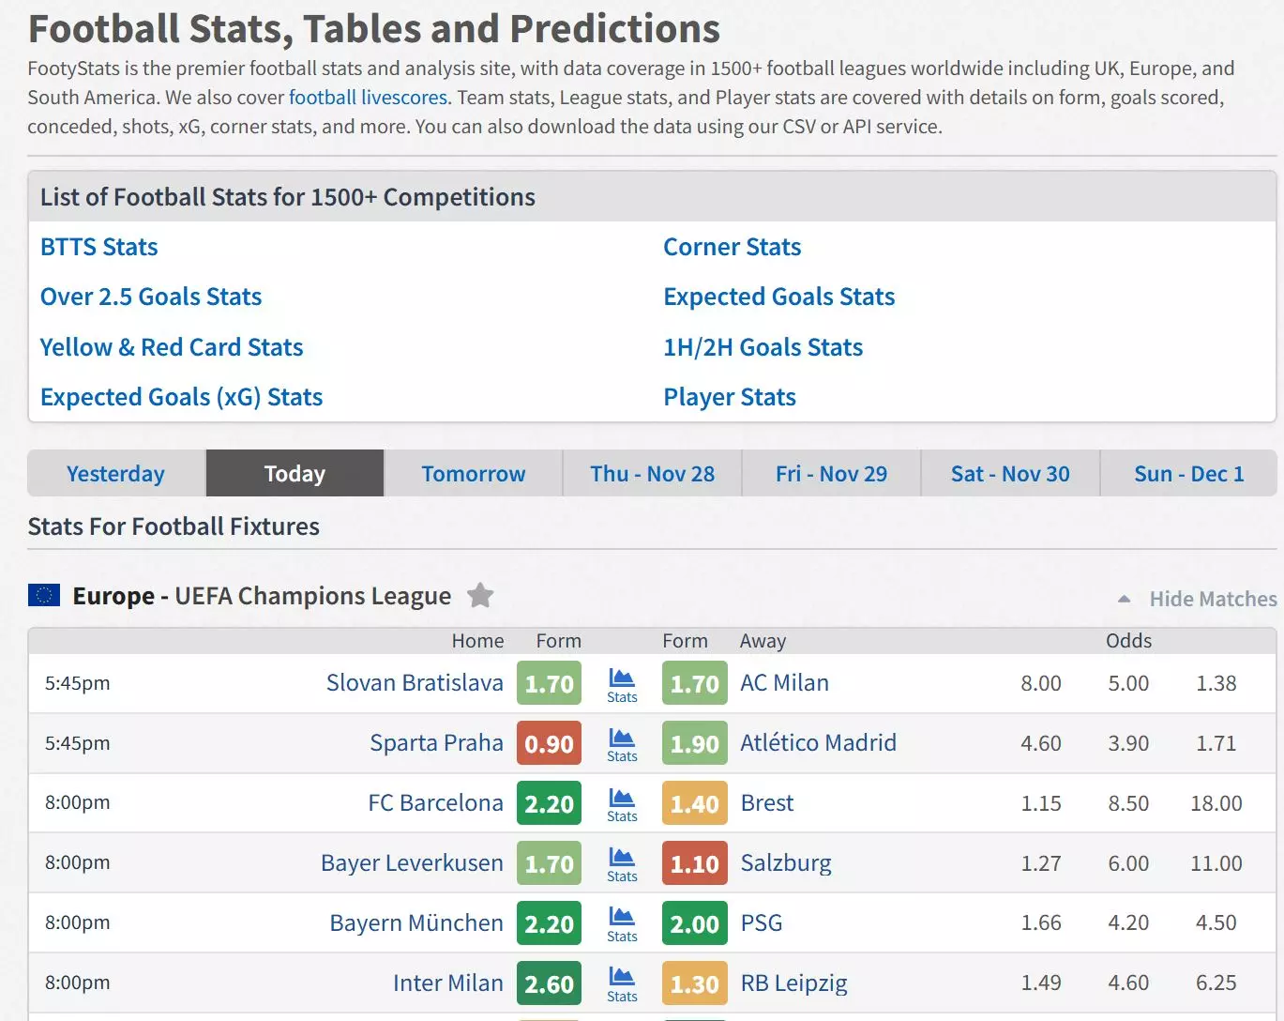The image size is (1284, 1021).
Task: Click Inter Milan green 2.60 form badge
Action: click(550, 984)
